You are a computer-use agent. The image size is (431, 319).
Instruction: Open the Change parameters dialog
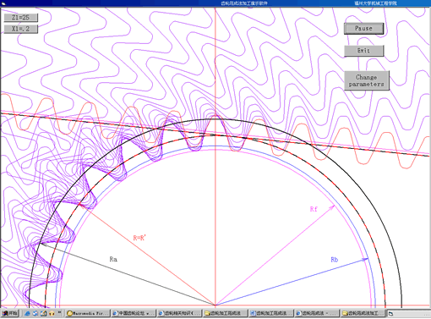click(x=367, y=80)
